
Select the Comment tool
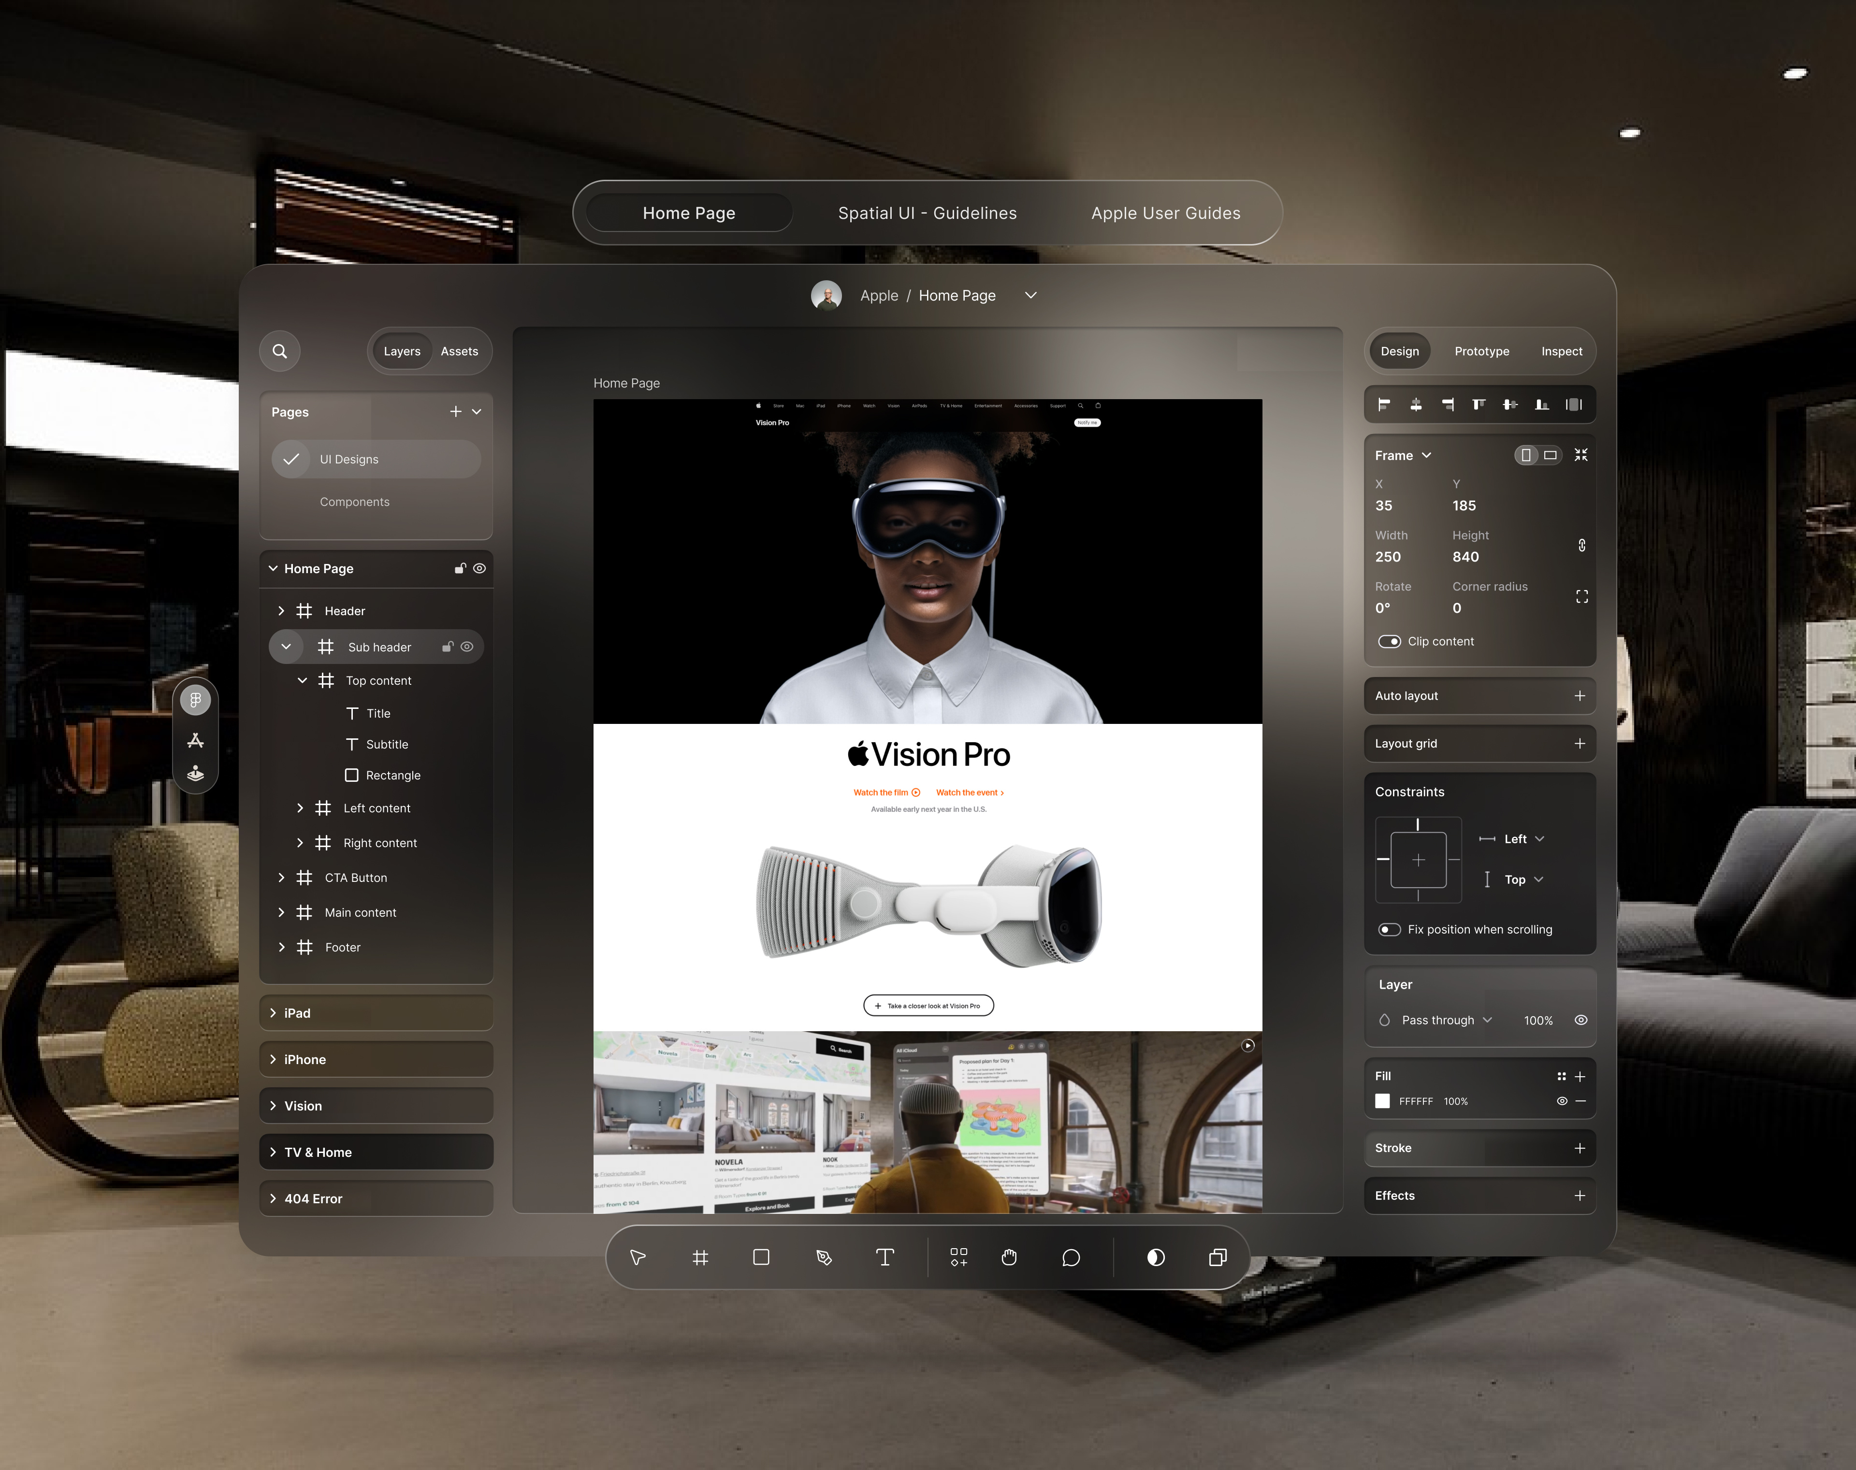tap(1070, 1257)
